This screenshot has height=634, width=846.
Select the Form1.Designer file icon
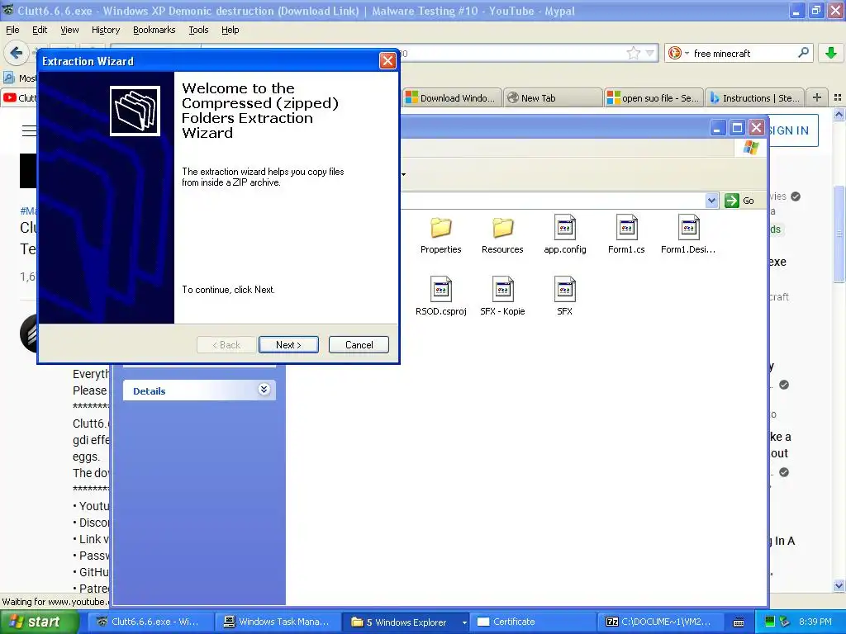coord(688,228)
